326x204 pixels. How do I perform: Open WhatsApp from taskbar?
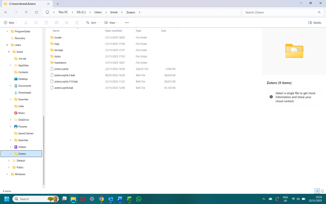139,199
